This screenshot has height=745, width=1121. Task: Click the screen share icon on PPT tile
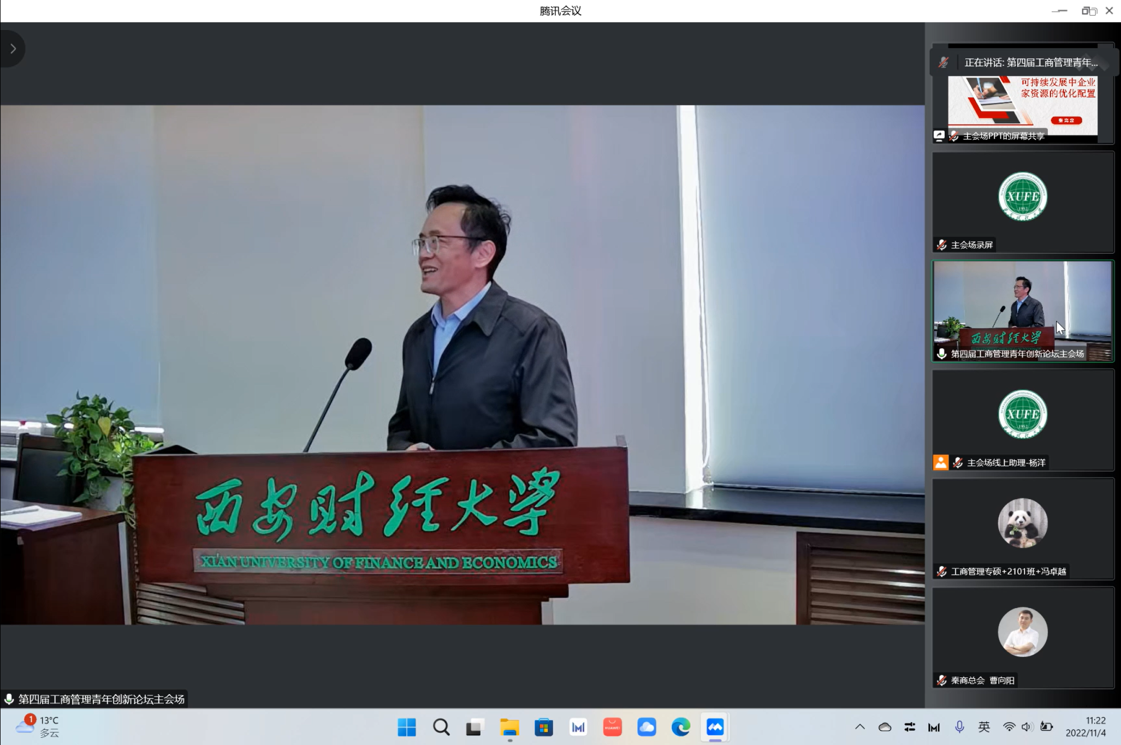(x=939, y=135)
